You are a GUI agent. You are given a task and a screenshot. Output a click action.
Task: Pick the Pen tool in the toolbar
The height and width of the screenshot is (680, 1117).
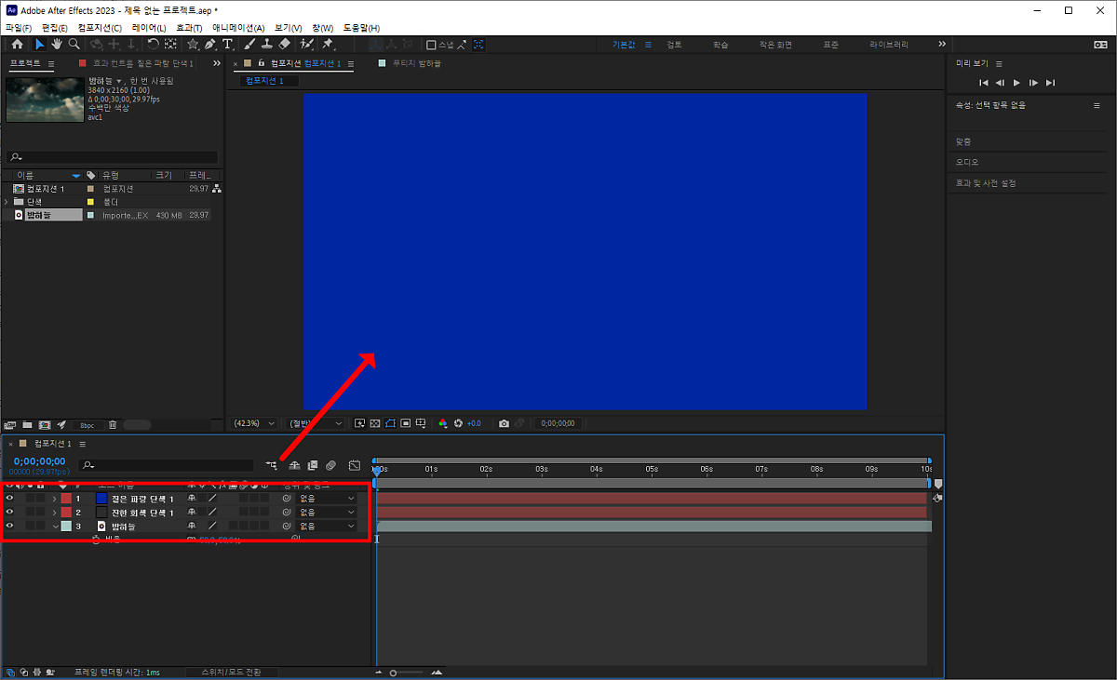click(x=210, y=44)
